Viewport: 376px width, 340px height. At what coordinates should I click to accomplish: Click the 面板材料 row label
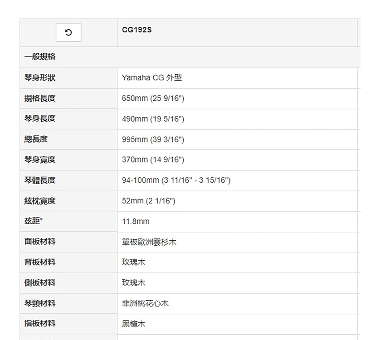40,242
